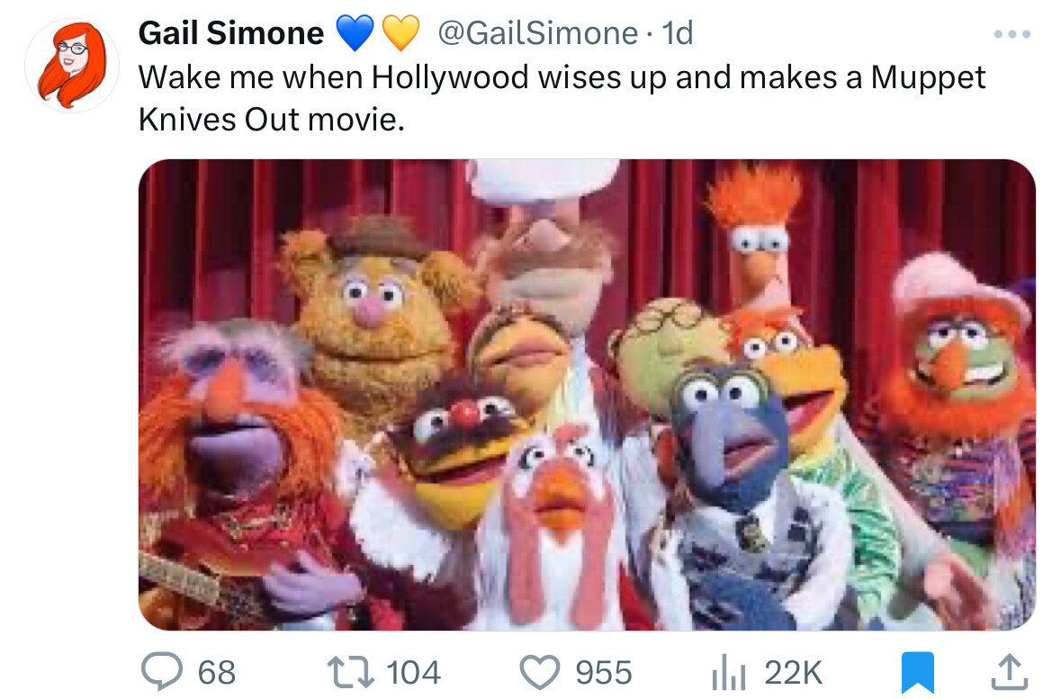Like the tweet with the heart icon
Screen dimensions: 1061x699
click(542, 671)
